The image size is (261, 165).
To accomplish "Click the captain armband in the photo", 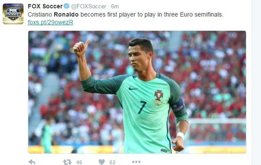I will pyautogui.click(x=178, y=106).
